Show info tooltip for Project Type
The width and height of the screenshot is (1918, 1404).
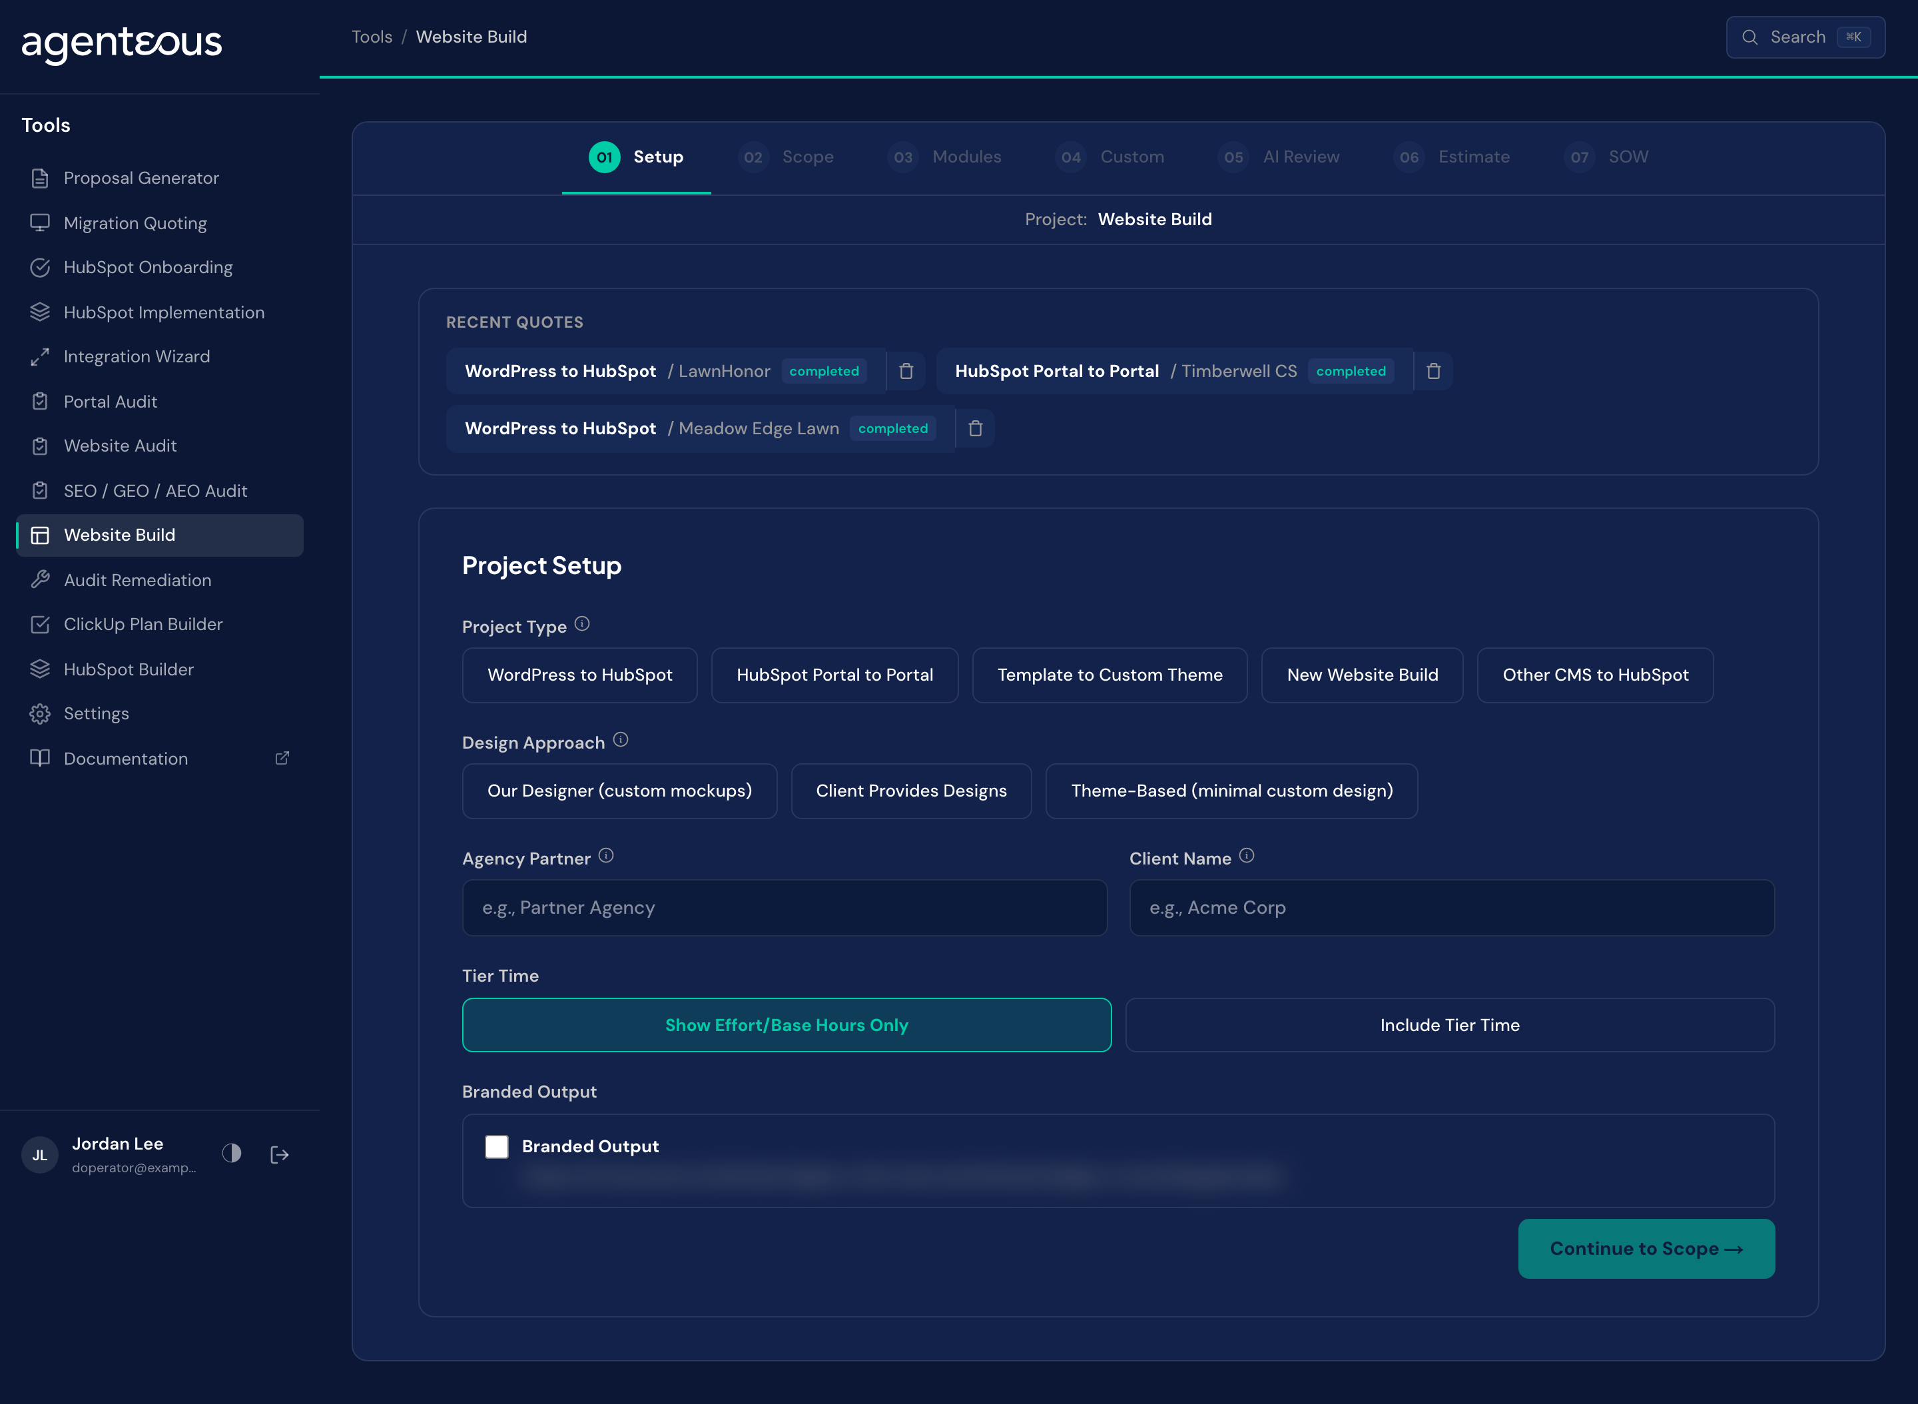(582, 624)
